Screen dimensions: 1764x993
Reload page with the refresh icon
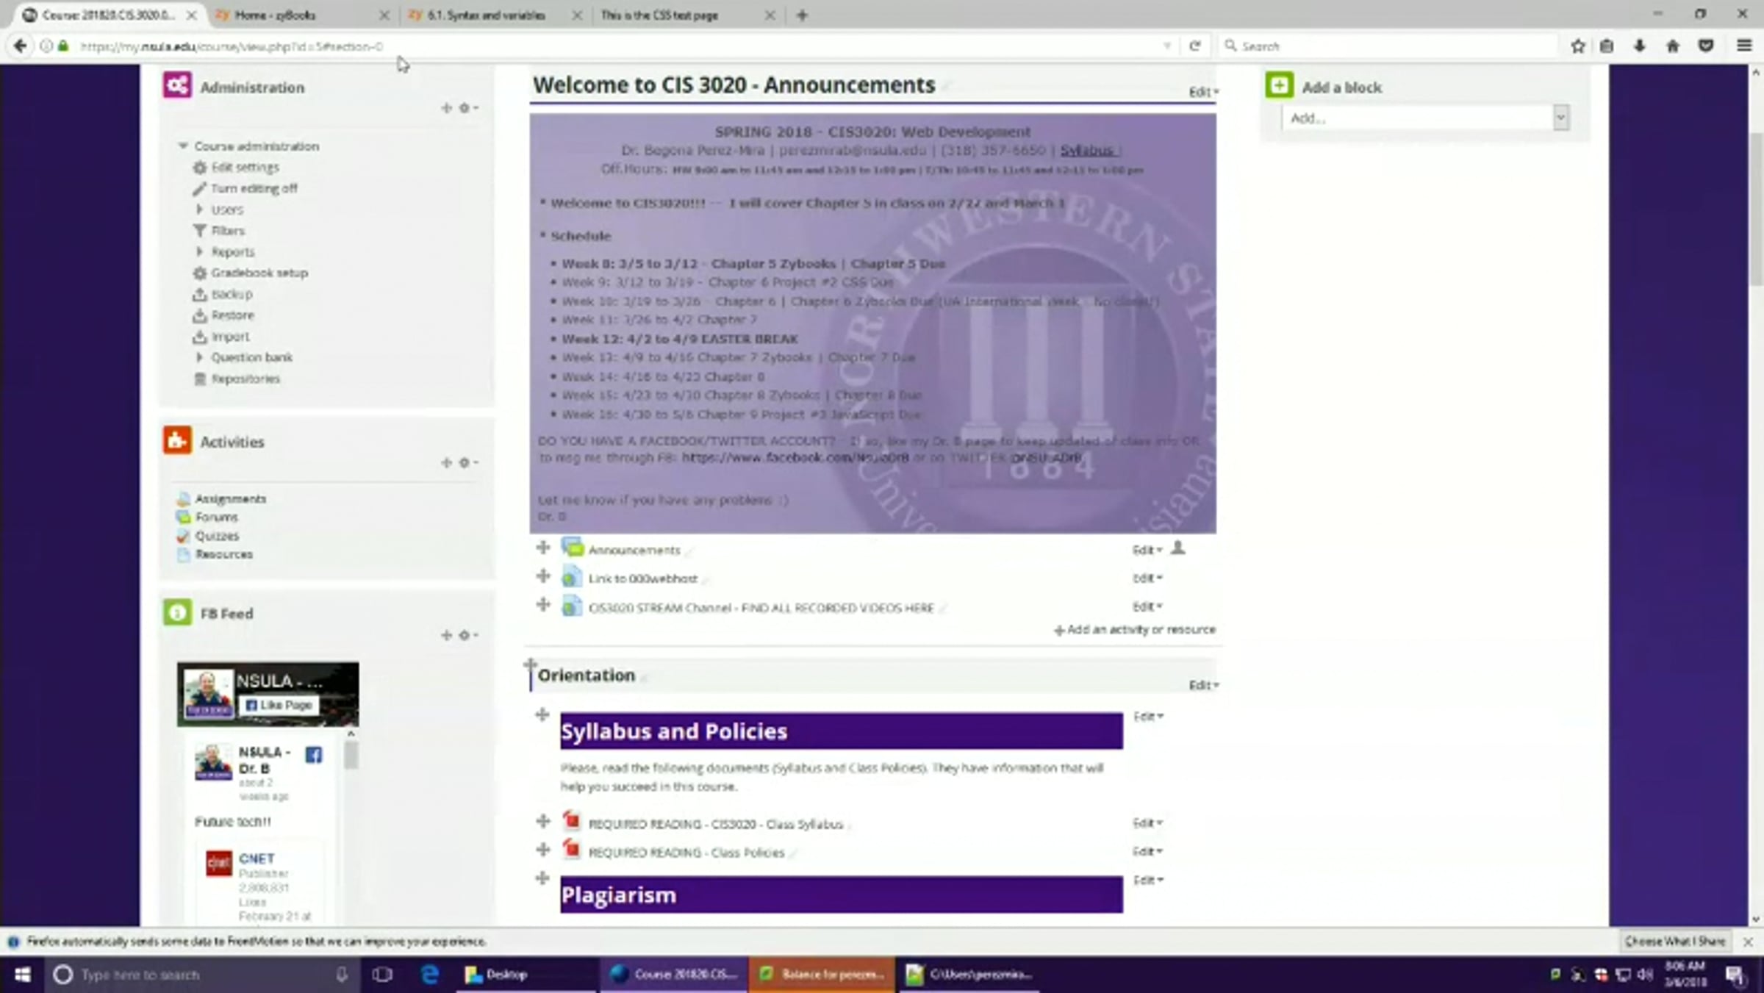(x=1195, y=46)
